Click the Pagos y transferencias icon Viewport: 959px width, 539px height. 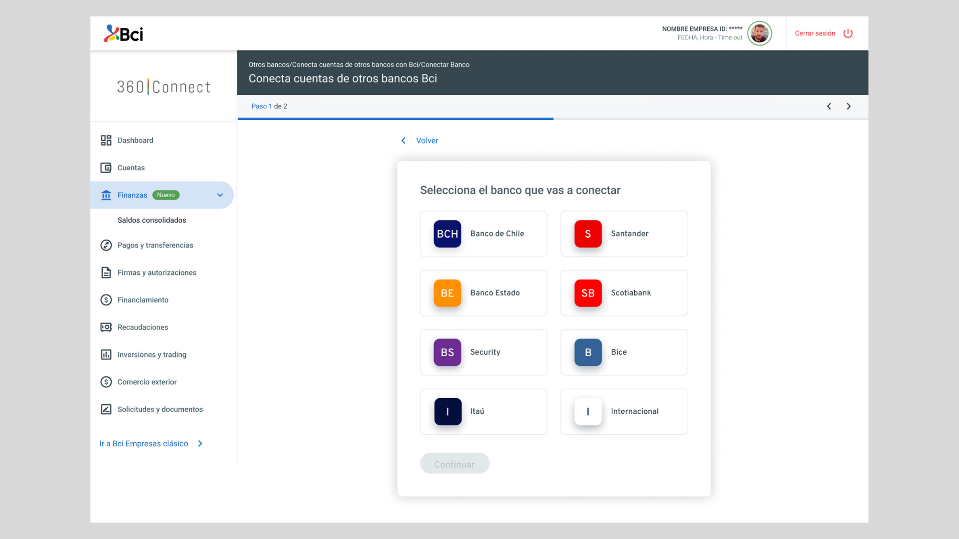[106, 245]
